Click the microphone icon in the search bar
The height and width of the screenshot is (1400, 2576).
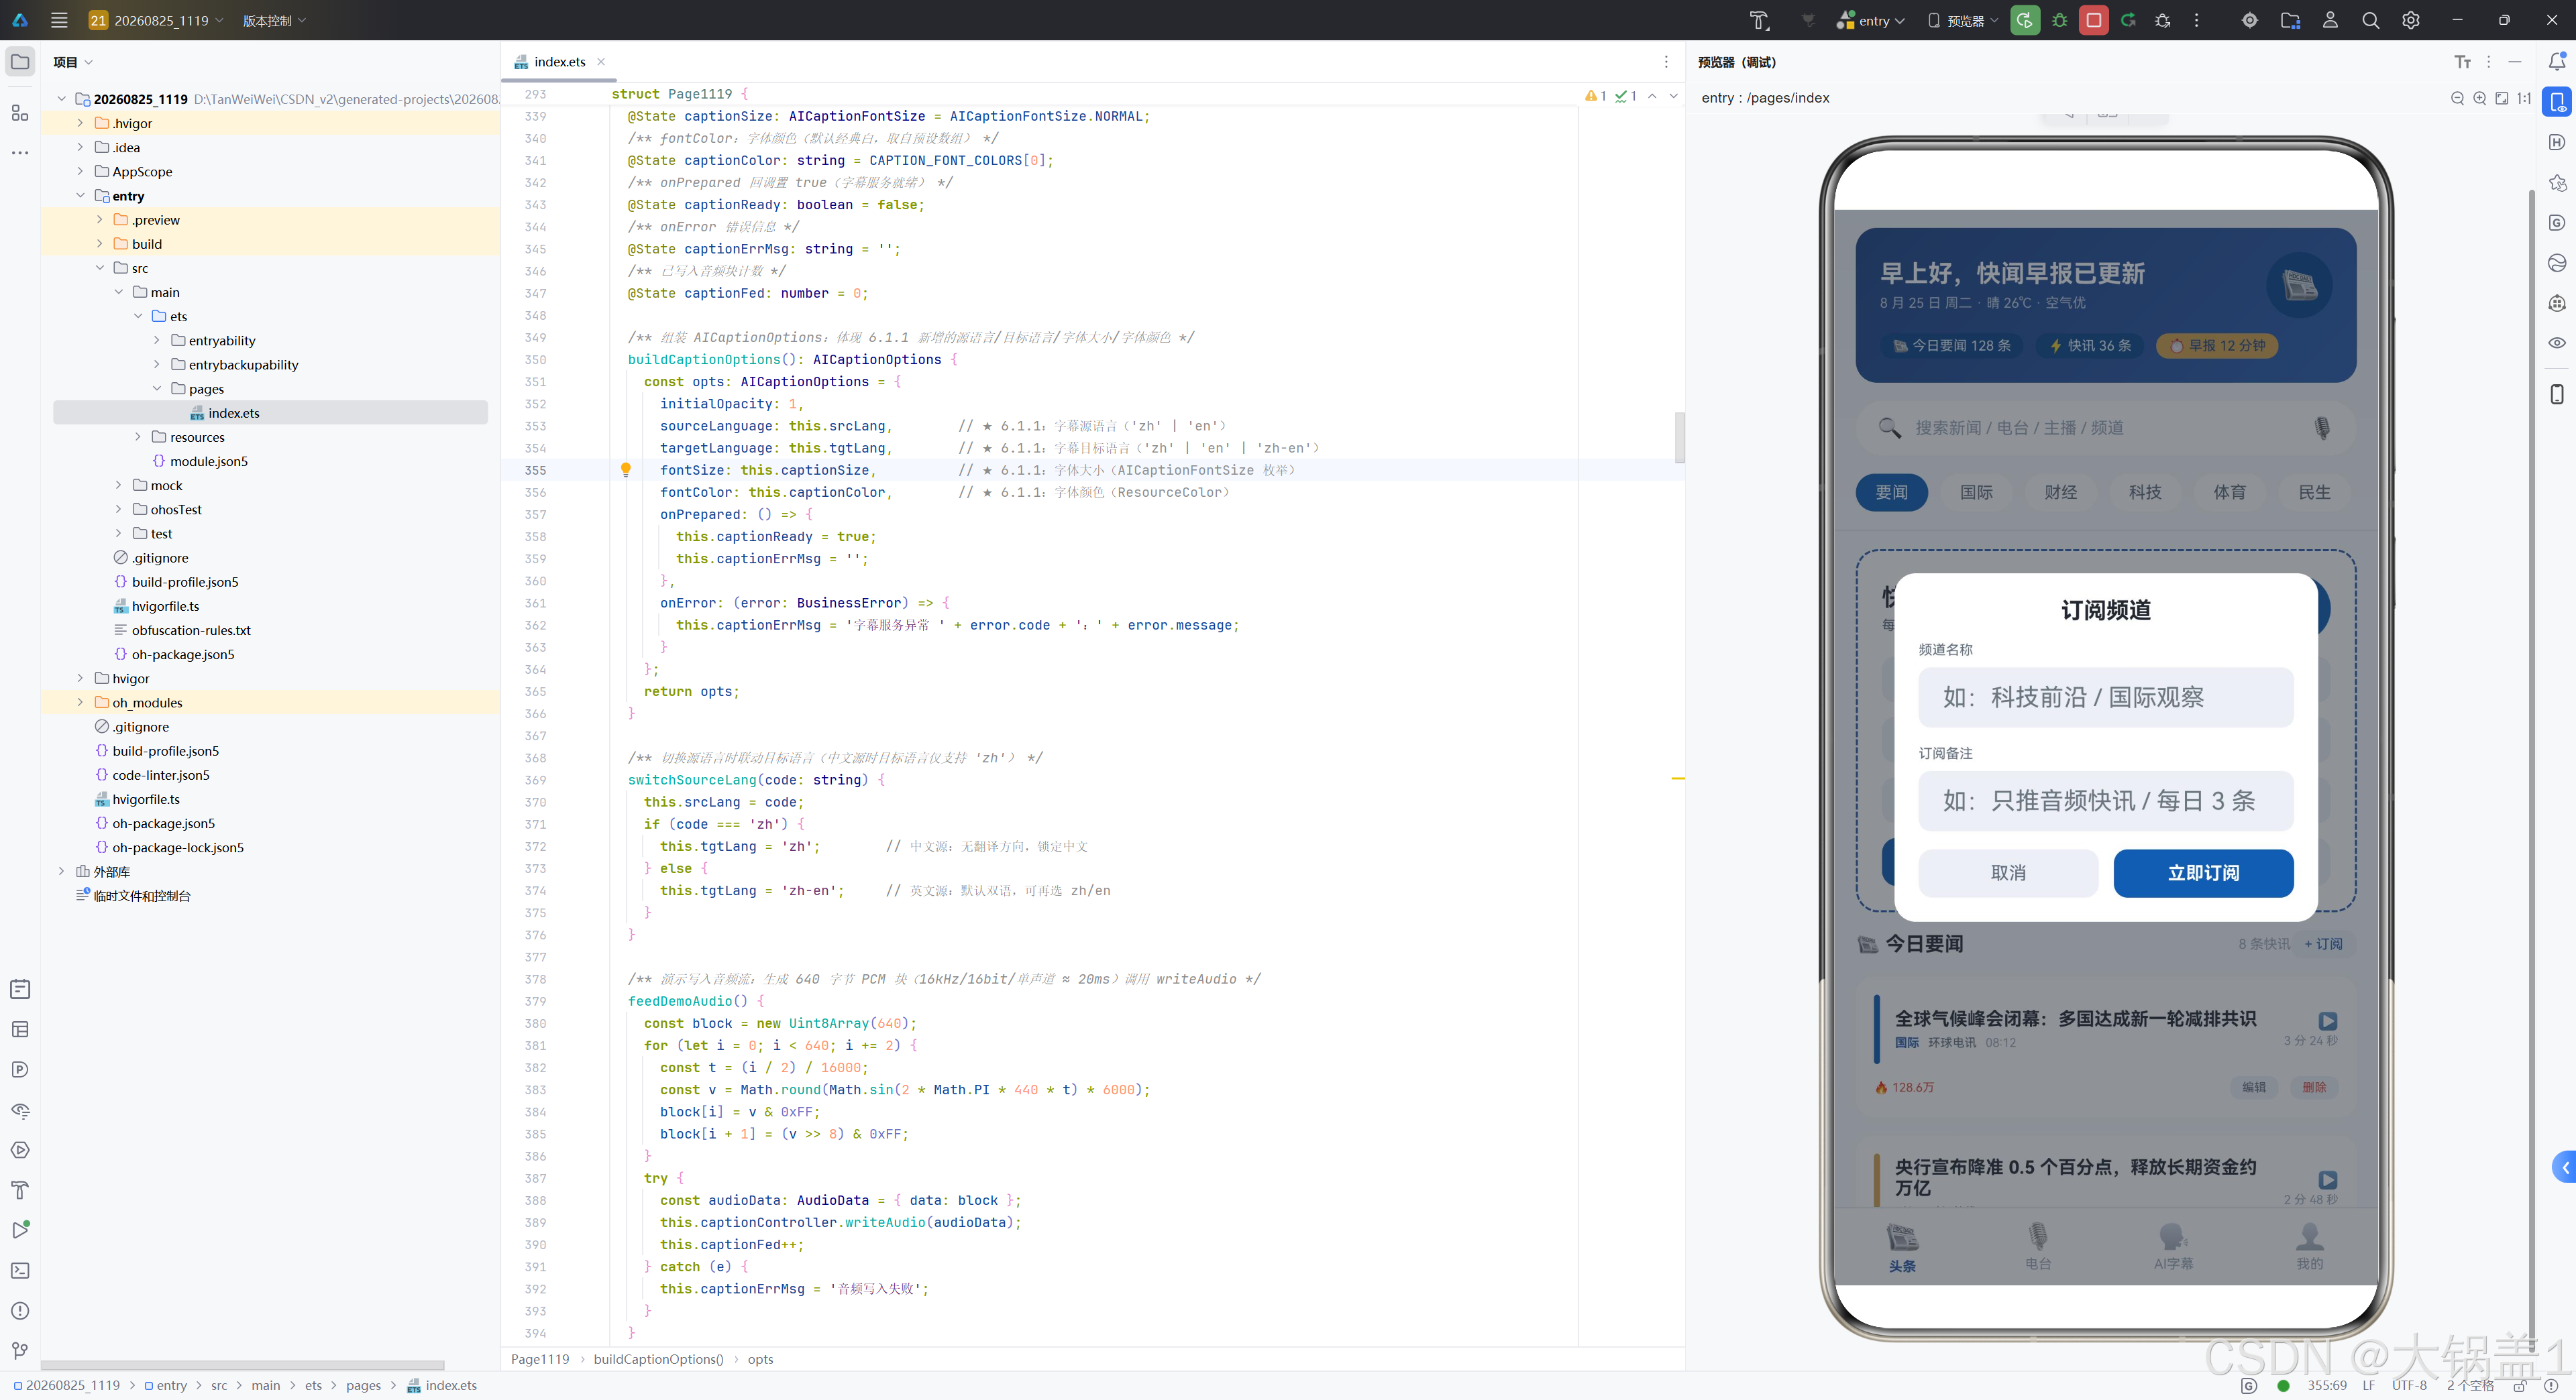tap(2321, 428)
